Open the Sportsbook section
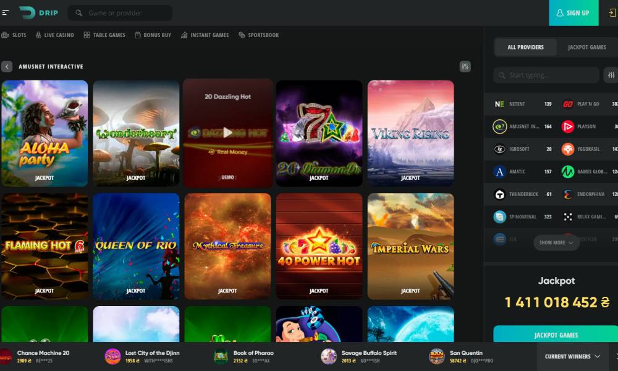Viewport: 618px width, 371px height. pyautogui.click(x=258, y=35)
